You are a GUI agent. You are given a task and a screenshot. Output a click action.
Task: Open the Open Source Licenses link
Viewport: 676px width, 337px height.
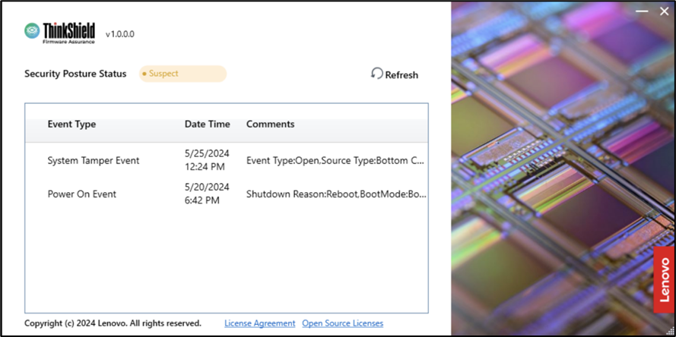[x=343, y=323]
